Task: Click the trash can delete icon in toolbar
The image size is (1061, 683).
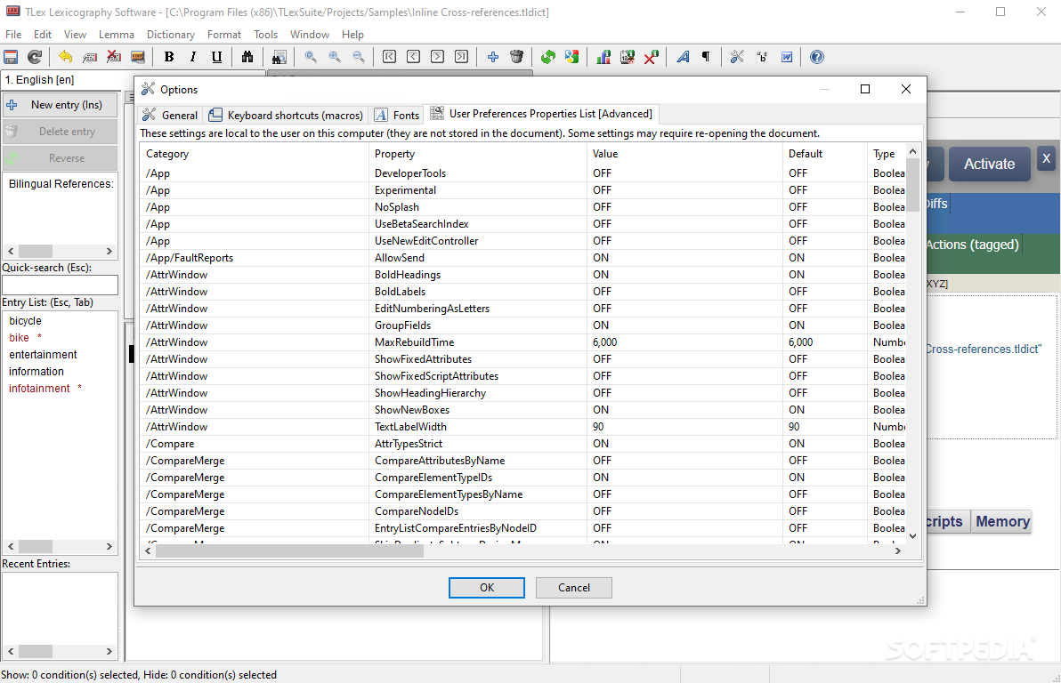Action: (x=517, y=58)
